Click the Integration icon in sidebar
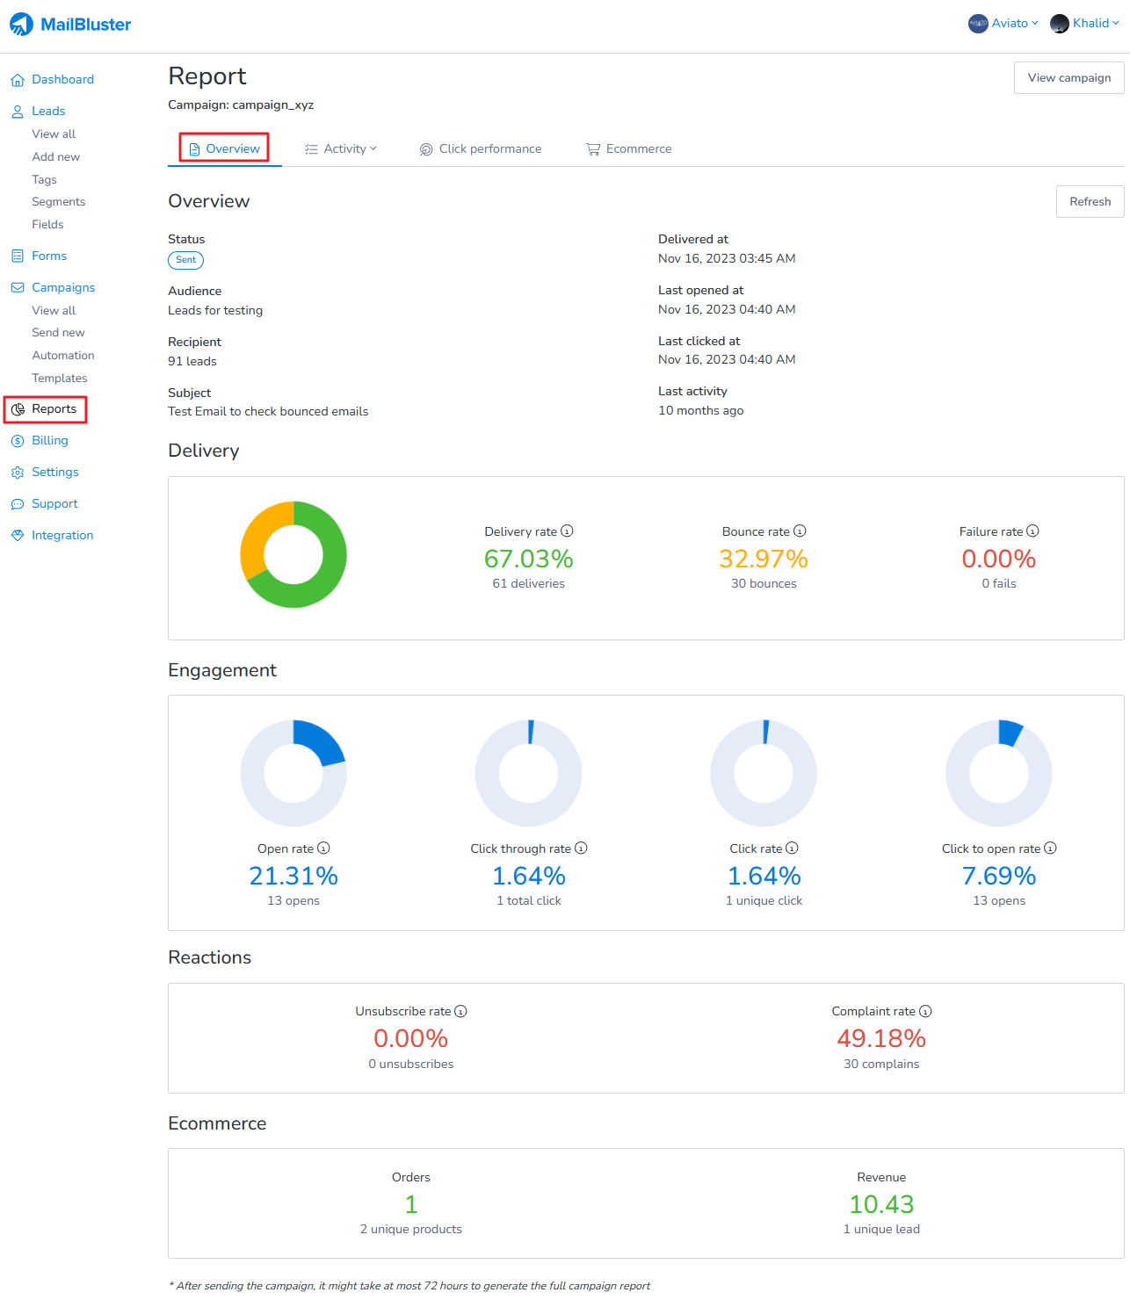The height and width of the screenshot is (1307, 1130). click(x=18, y=536)
